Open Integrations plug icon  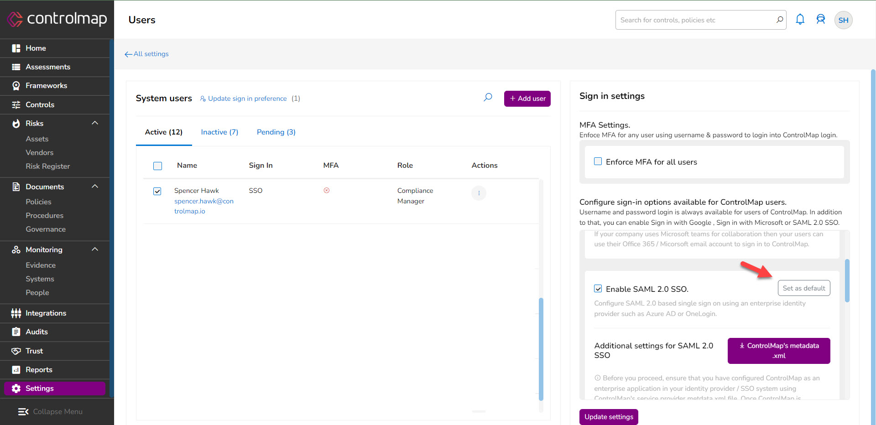pos(16,313)
